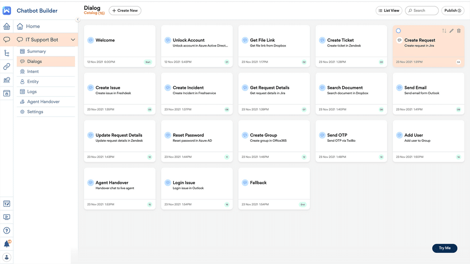Image resolution: width=470 pixels, height=264 pixels.
Task: Click the Chatbot Builder logo icon
Action: coord(6,10)
